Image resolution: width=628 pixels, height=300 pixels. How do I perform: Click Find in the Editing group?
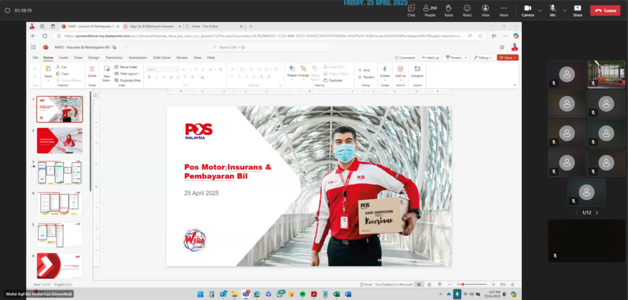point(364,70)
